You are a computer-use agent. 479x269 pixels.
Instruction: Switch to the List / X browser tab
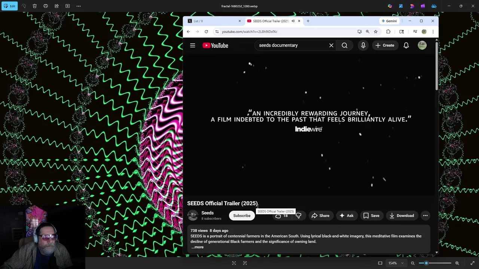tap(213, 21)
